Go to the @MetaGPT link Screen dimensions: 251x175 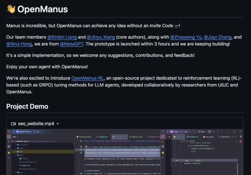72,44
